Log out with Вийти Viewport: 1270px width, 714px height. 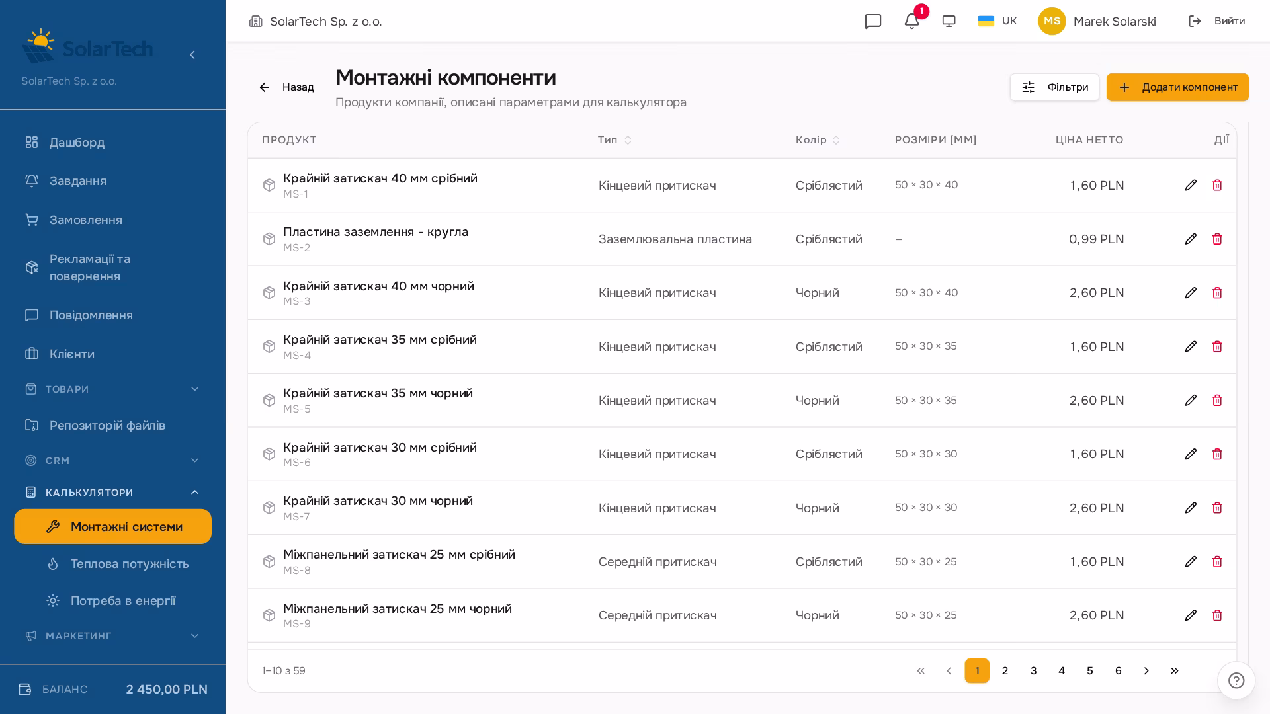1217,21
